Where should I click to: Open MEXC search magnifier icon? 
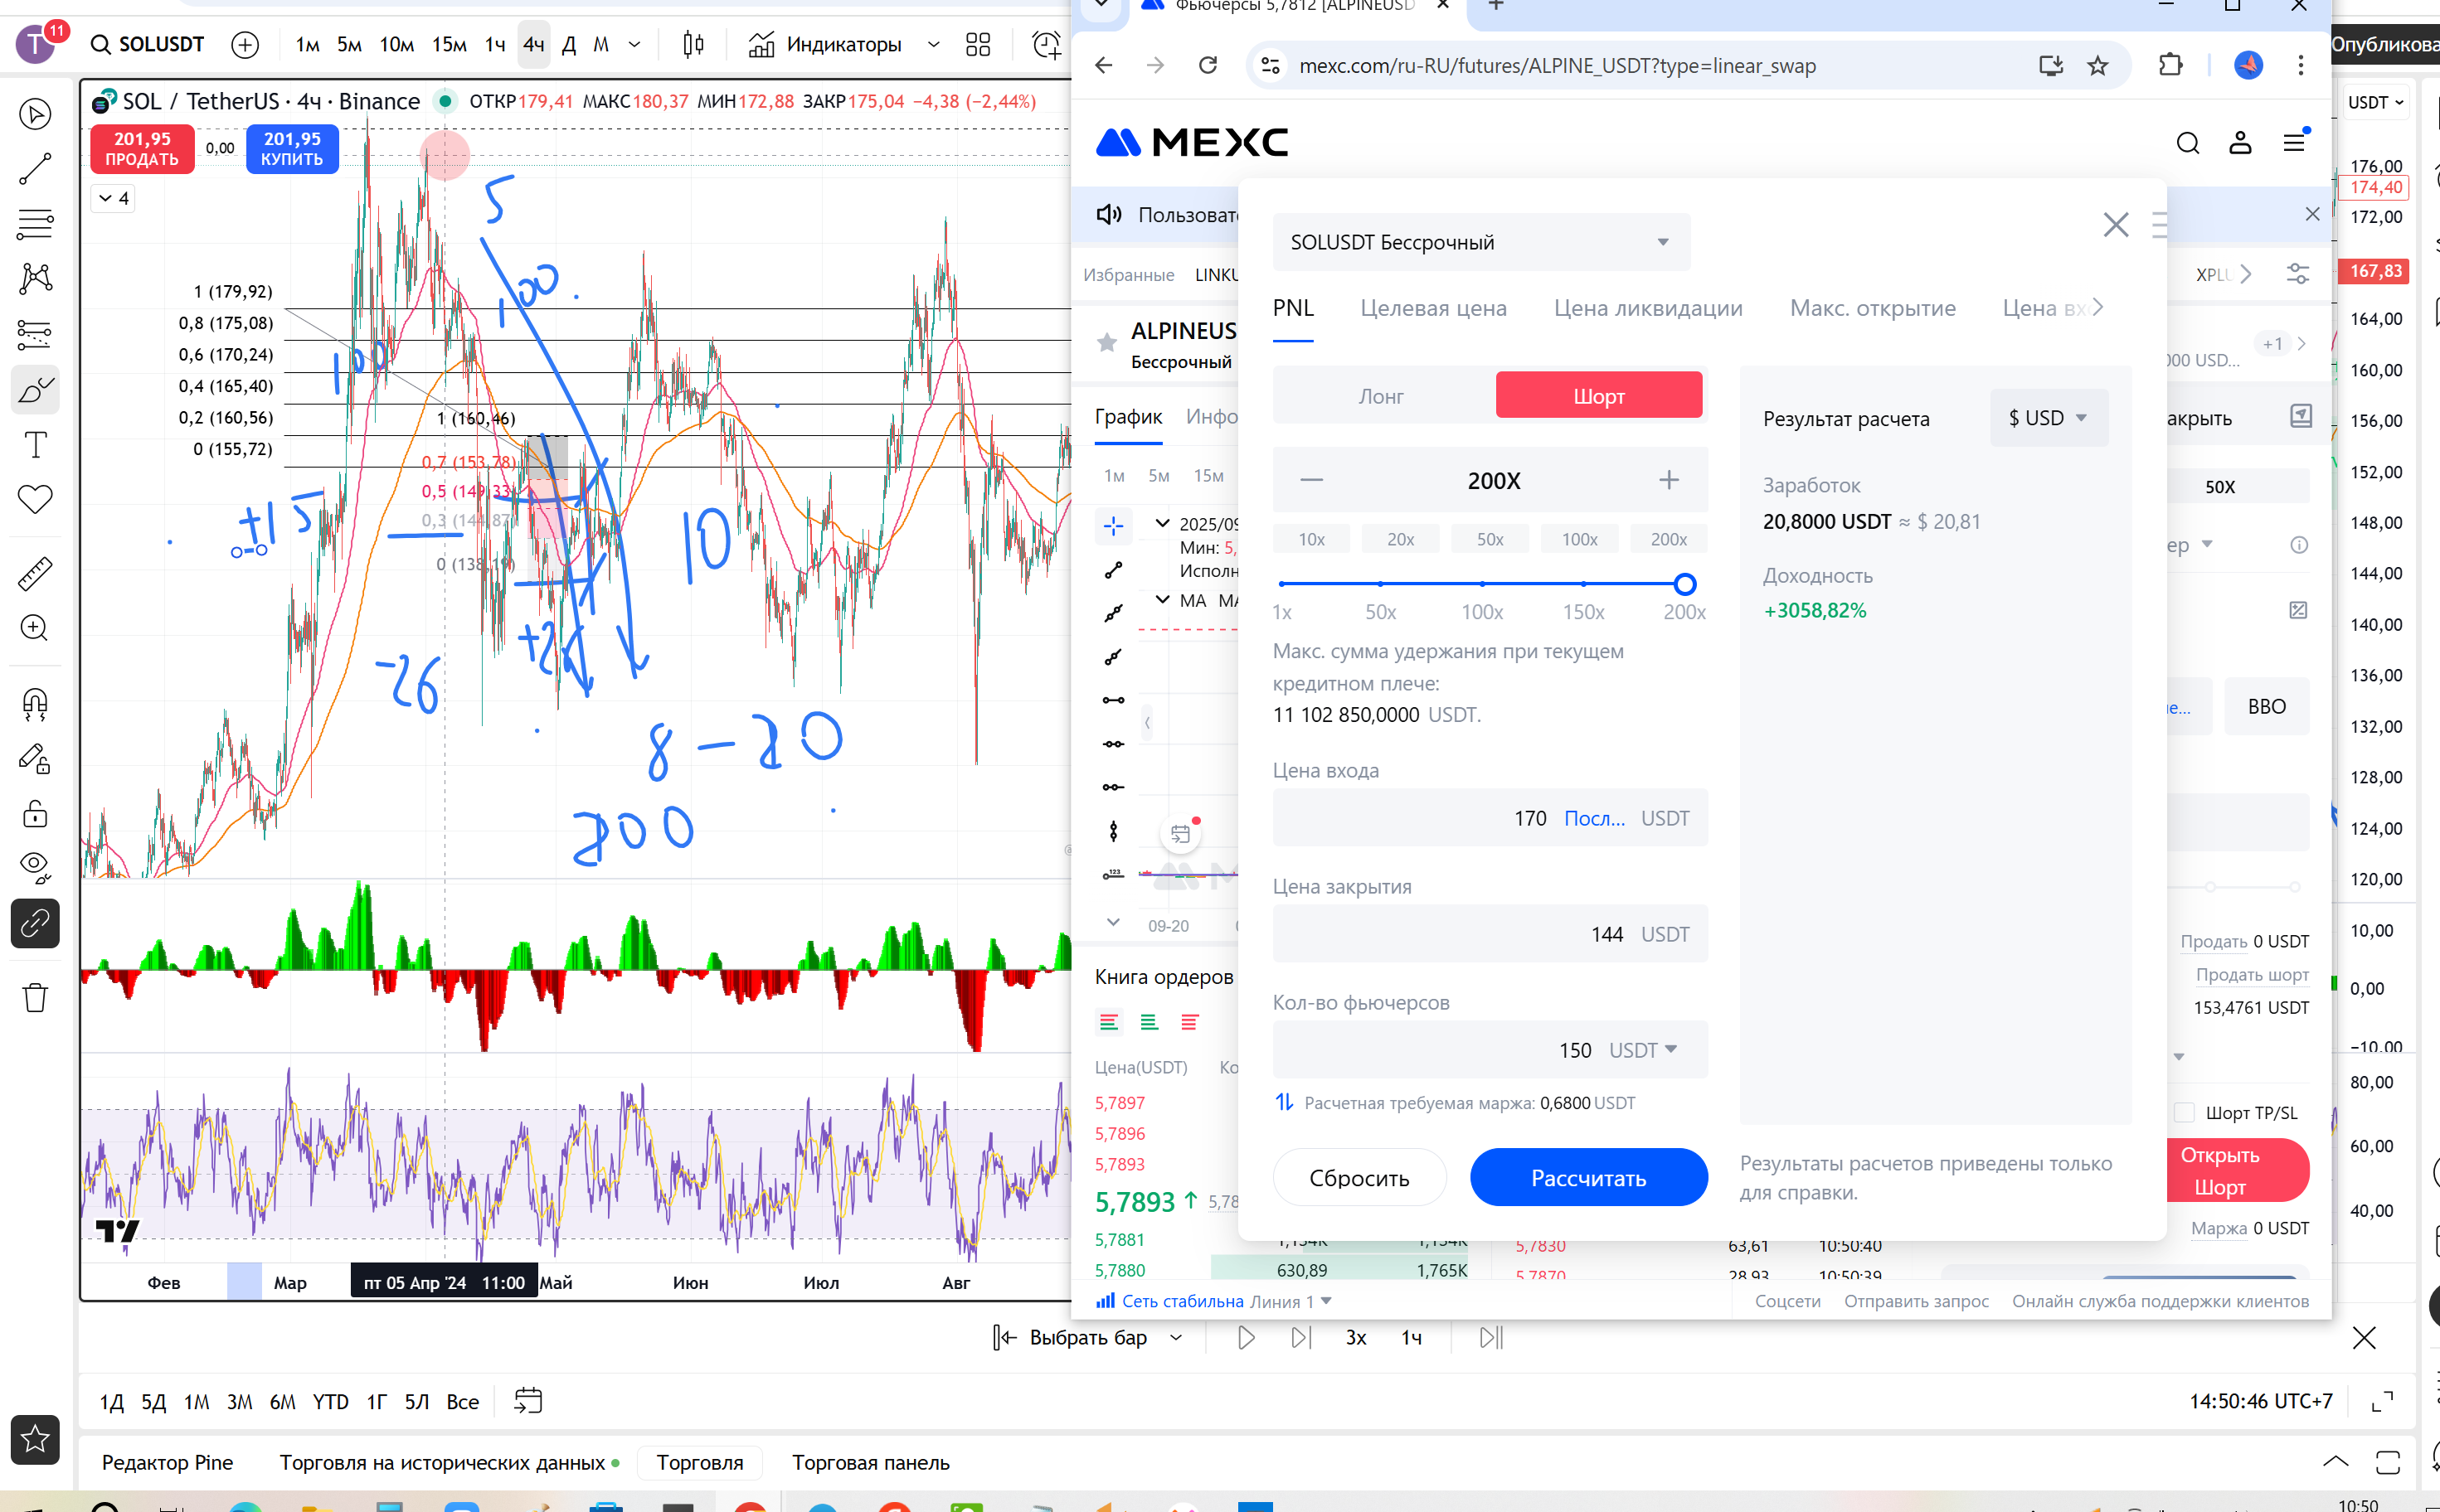2187,144
